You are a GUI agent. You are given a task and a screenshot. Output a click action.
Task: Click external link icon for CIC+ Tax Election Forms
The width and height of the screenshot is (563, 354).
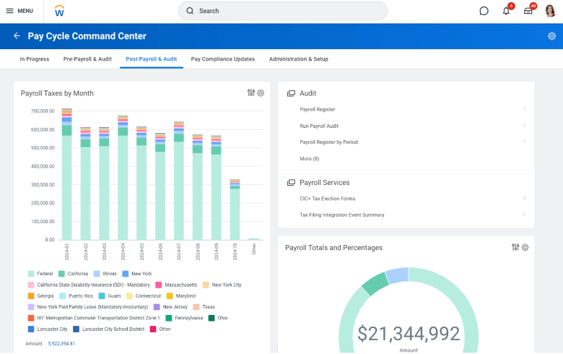click(524, 199)
